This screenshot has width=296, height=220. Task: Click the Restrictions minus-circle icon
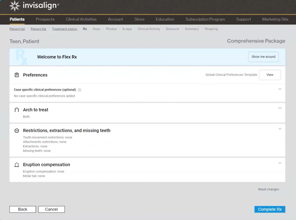pyautogui.click(x=17, y=131)
